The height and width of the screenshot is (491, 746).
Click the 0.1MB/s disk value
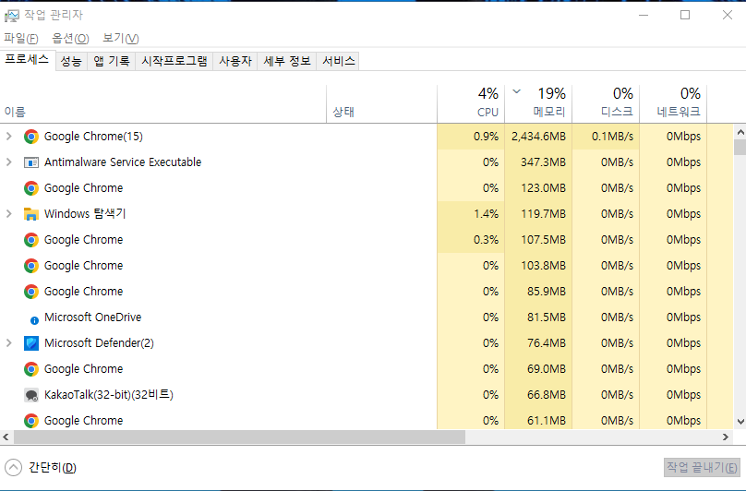click(613, 137)
